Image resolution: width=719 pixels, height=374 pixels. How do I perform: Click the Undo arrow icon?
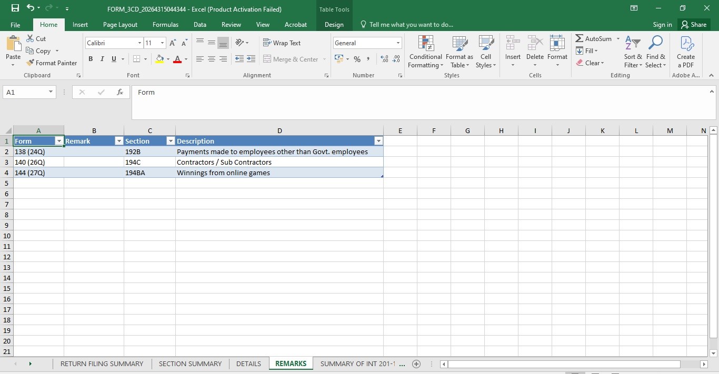31,8
